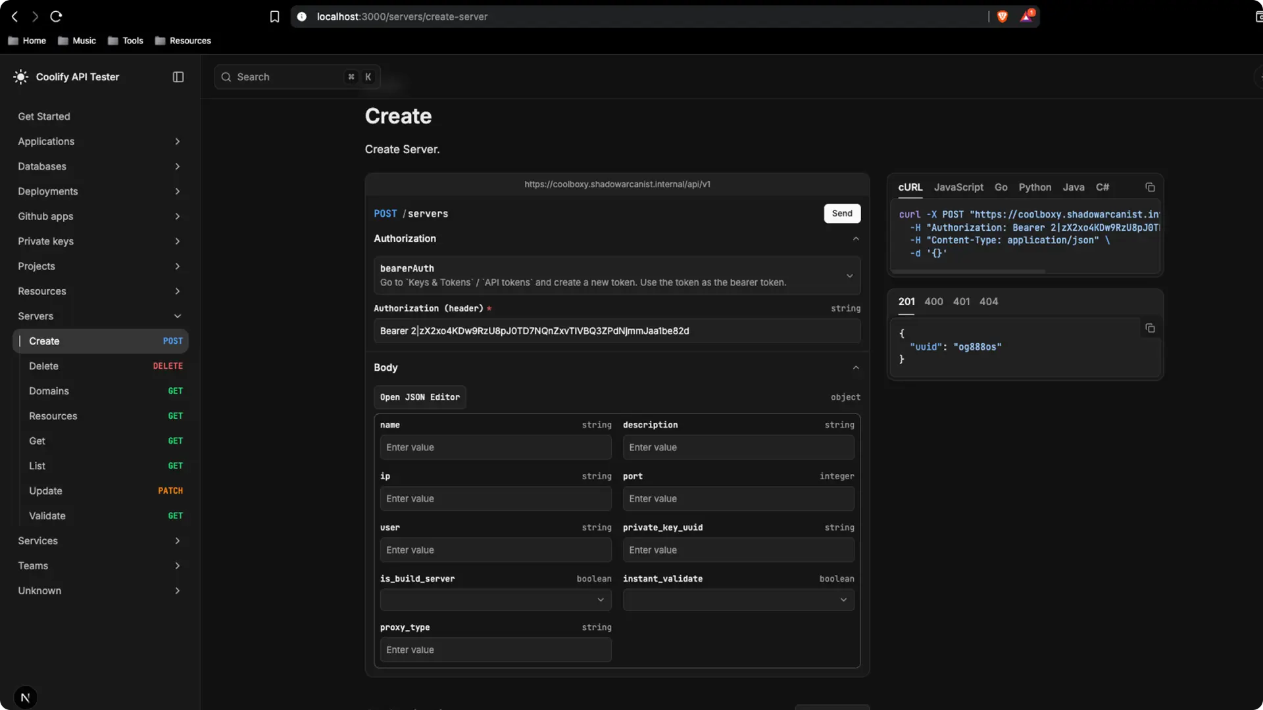
Task: Open the instant_validate boolean dropdown
Action: point(738,600)
